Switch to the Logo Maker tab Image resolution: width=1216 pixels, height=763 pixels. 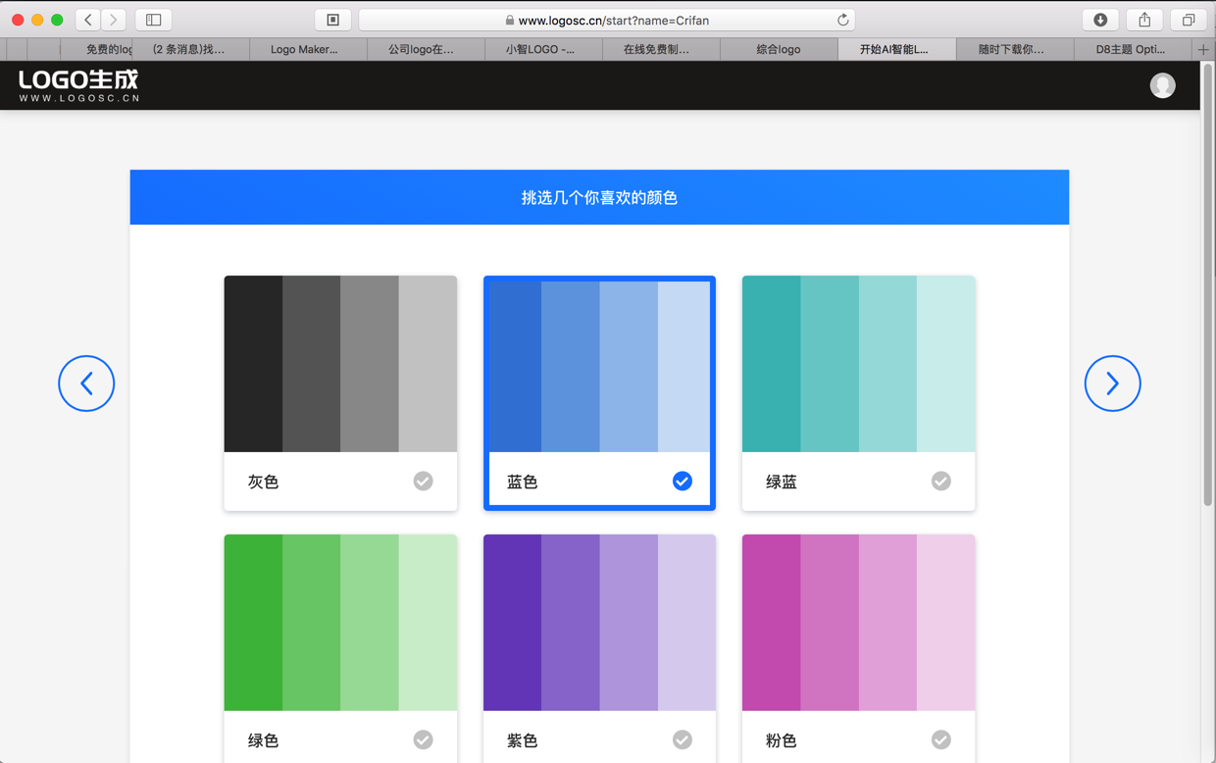click(304, 49)
